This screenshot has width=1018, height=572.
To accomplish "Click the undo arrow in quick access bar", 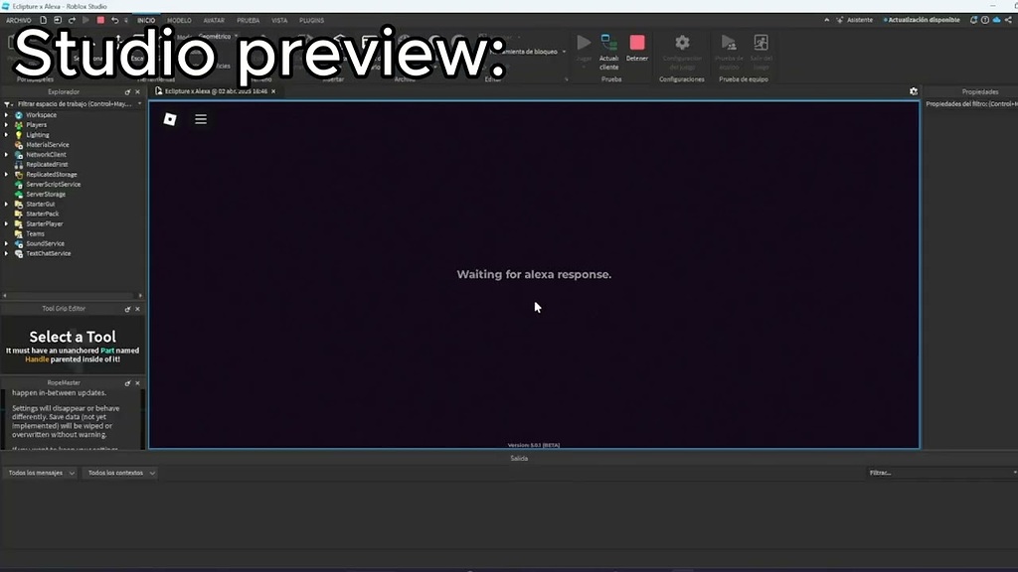I will [115, 20].
